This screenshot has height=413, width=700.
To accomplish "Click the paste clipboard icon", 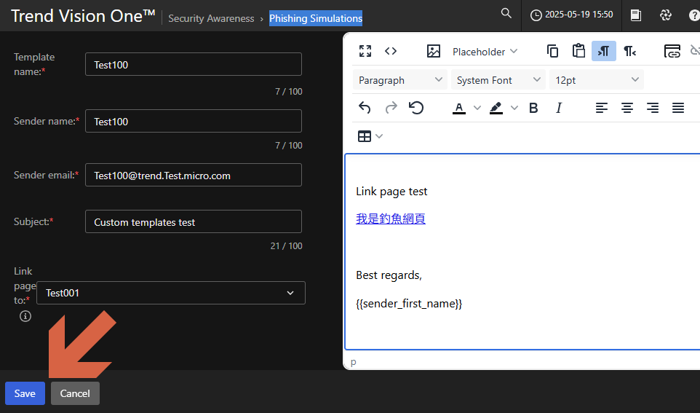I will click(x=578, y=51).
